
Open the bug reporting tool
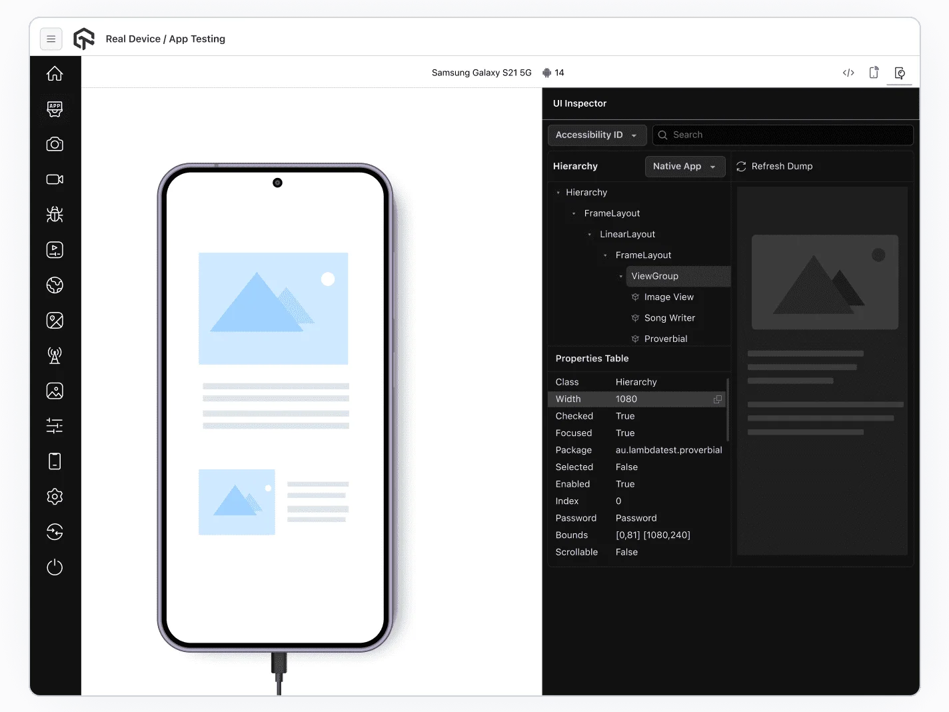pos(54,214)
